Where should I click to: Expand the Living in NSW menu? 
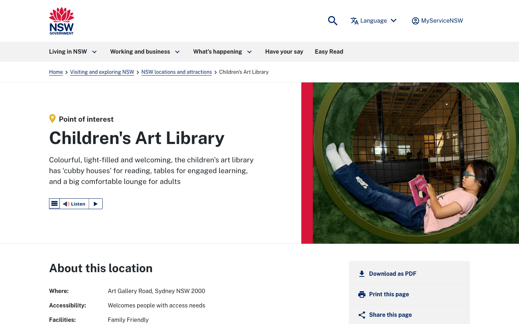(x=73, y=52)
